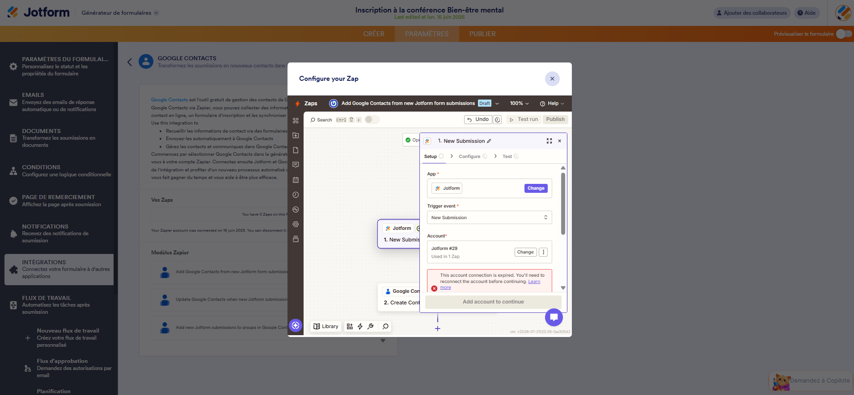Viewport: 854px width, 395px height.
Task: Open the versions stack icon in sidebar
Action: coord(296,239)
